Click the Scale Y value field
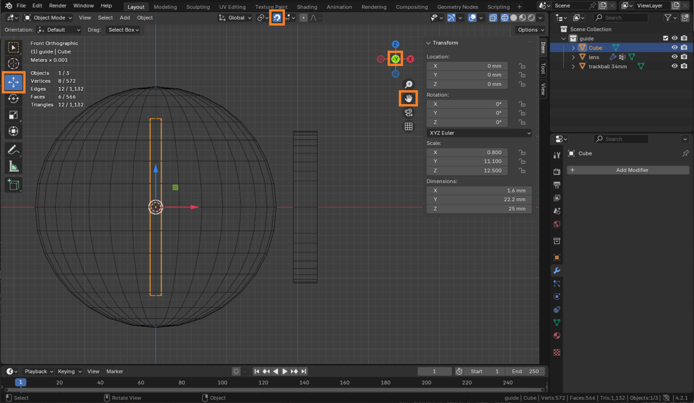694x403 pixels. click(x=467, y=162)
